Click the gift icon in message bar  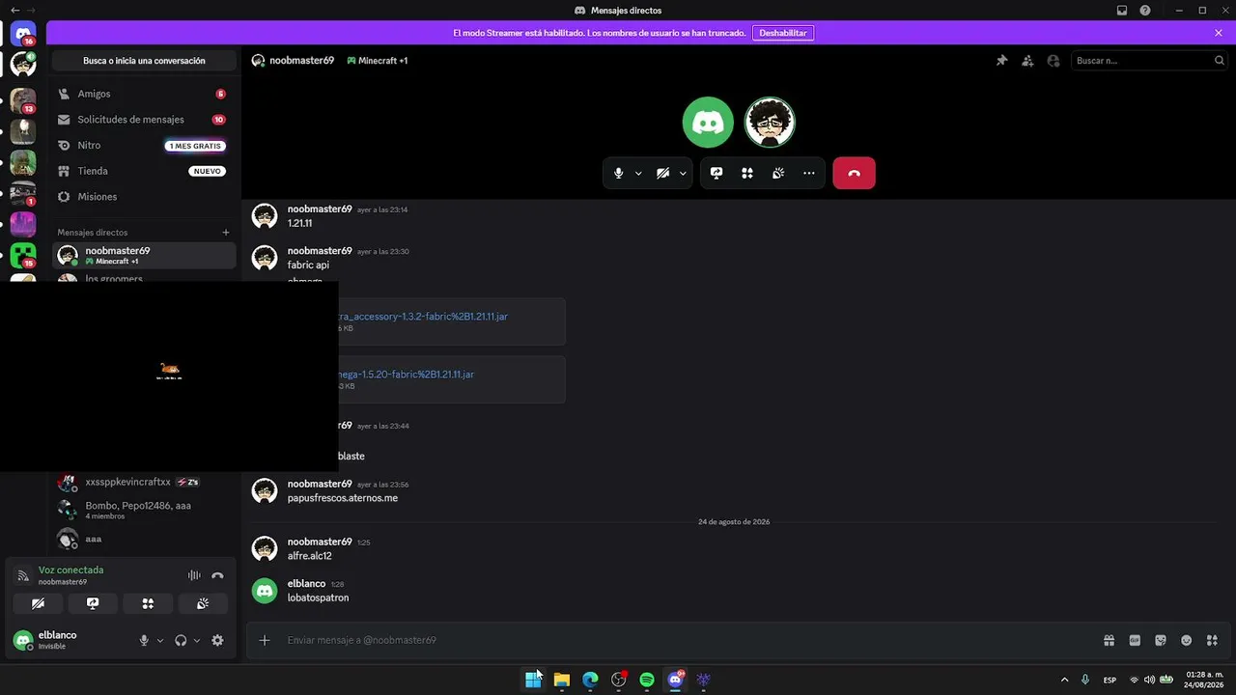[1110, 640]
